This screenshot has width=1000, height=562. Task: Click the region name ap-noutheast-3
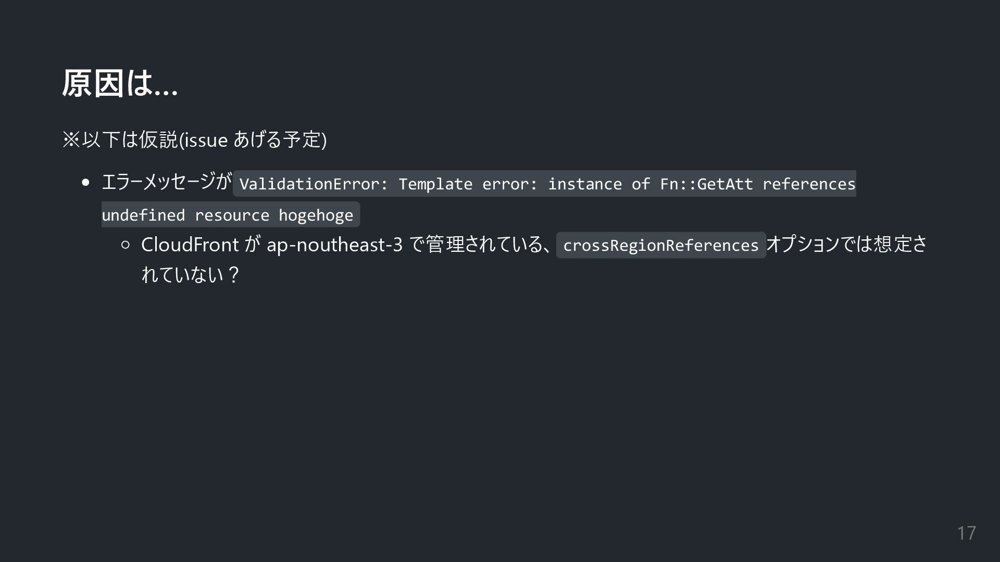335,245
